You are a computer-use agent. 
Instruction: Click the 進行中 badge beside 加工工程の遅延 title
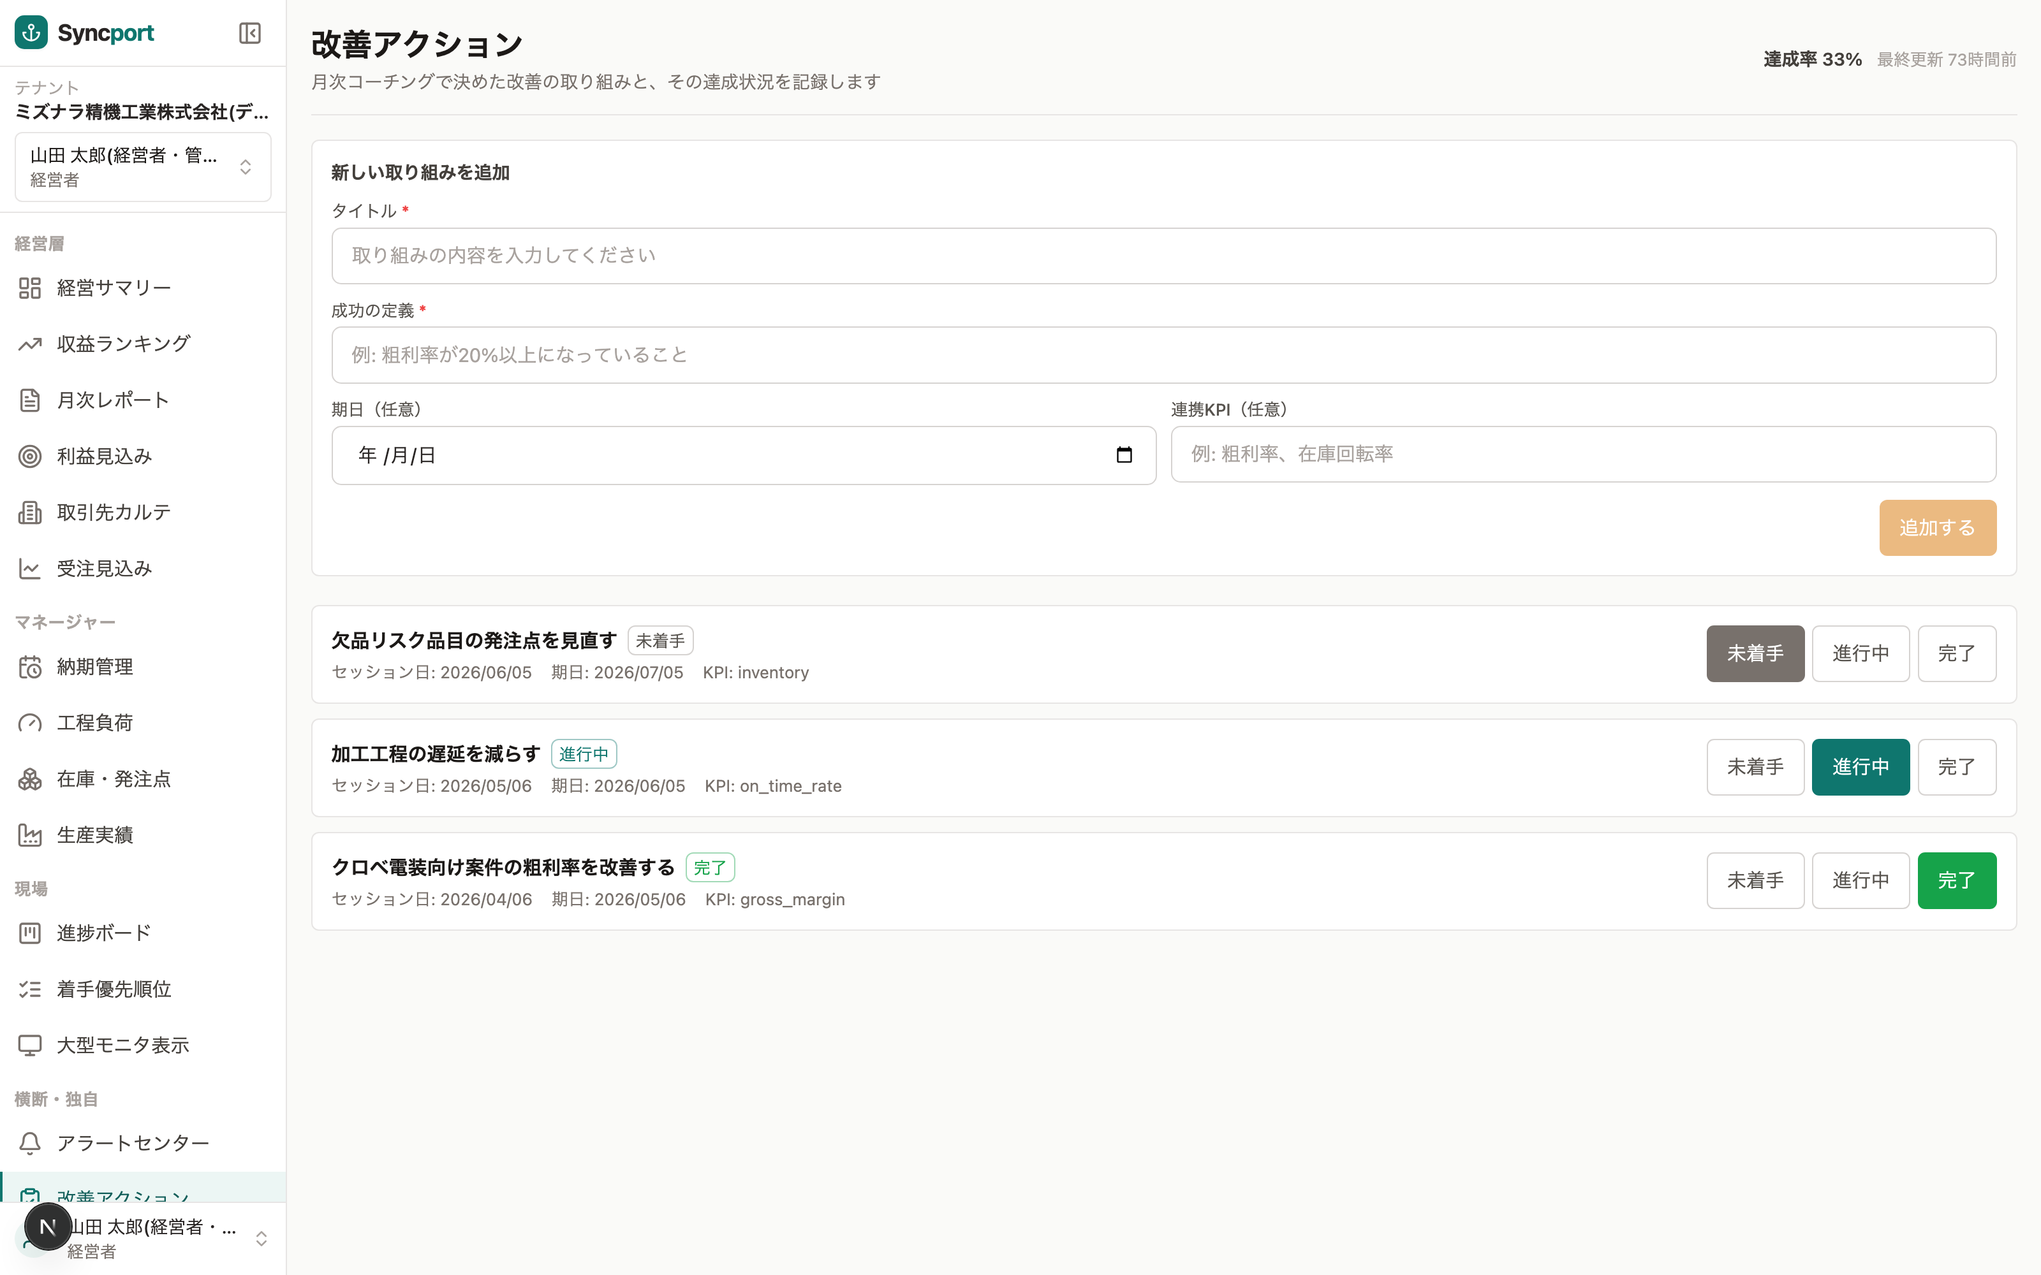click(584, 754)
